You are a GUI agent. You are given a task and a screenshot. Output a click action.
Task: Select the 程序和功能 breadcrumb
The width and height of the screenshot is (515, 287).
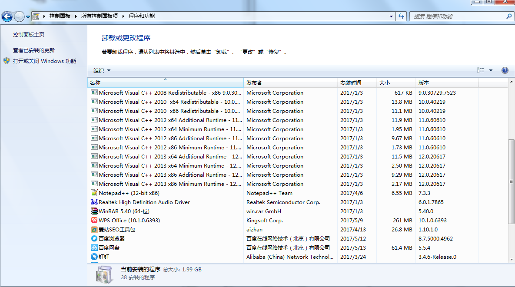(x=142, y=16)
